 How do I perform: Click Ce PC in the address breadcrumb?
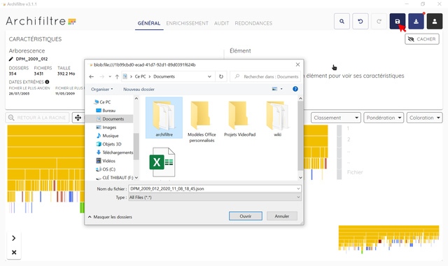click(140, 76)
